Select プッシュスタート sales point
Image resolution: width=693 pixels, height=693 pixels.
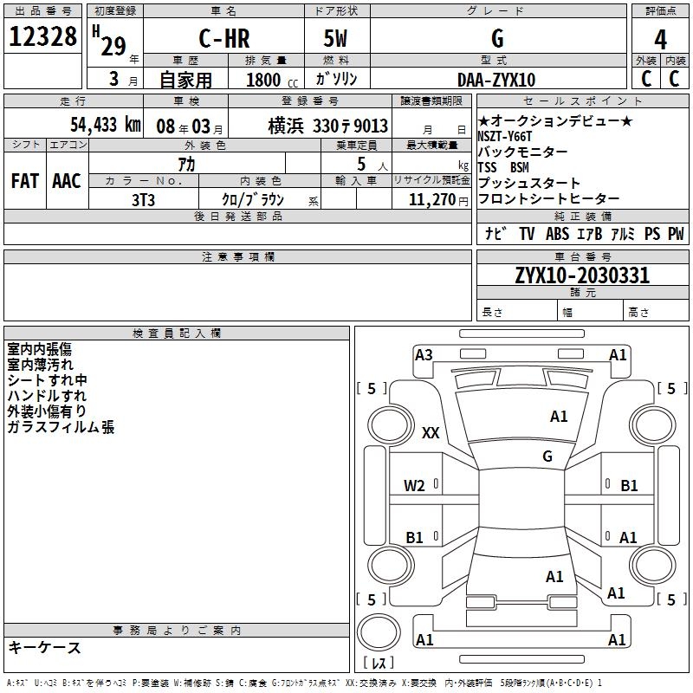[x=529, y=183]
